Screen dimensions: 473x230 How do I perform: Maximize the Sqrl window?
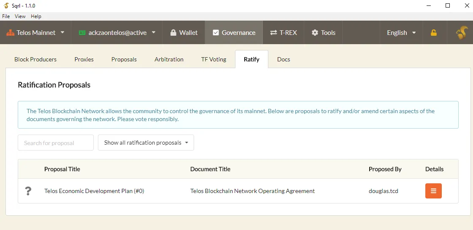click(x=448, y=6)
